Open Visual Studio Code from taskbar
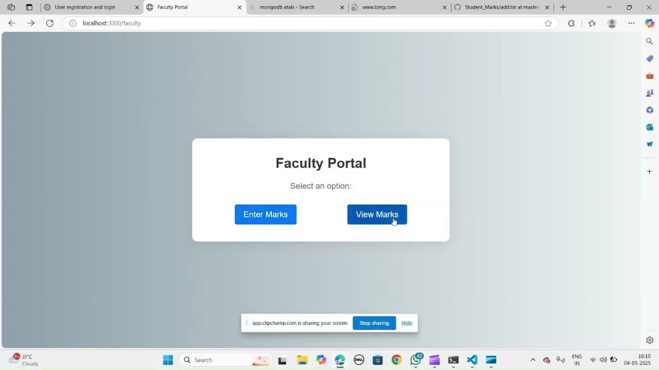 tap(472, 360)
